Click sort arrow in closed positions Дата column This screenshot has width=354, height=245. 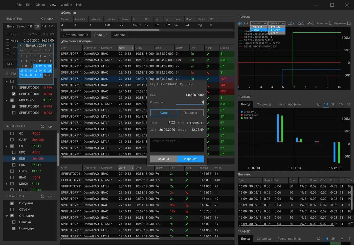[x=132, y=48]
